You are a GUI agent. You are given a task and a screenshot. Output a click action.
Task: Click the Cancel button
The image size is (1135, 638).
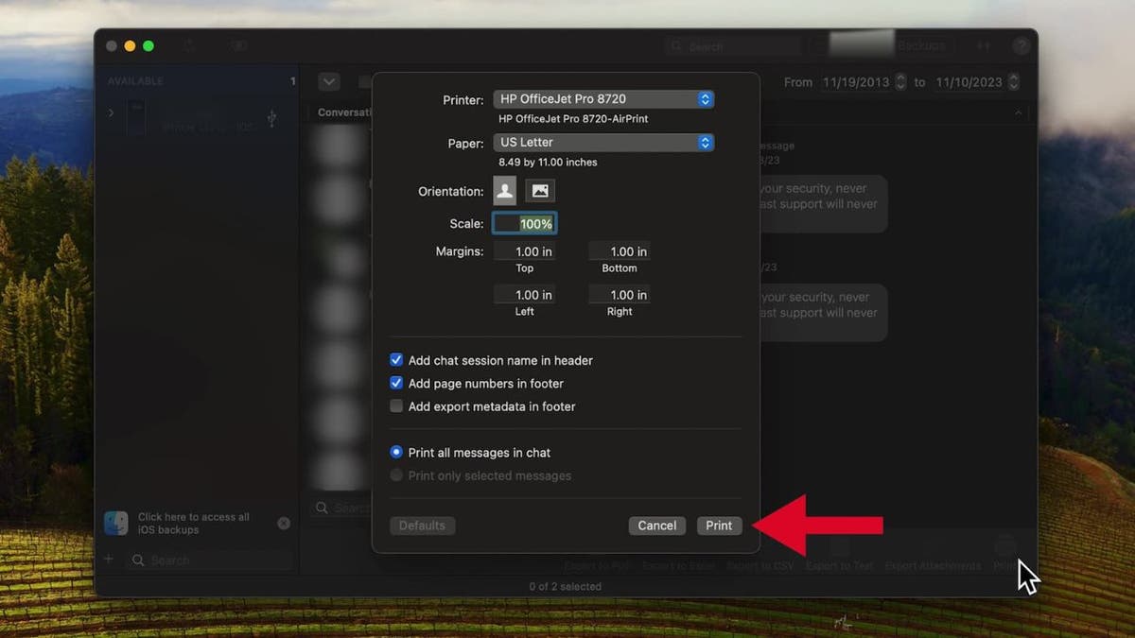pos(656,526)
